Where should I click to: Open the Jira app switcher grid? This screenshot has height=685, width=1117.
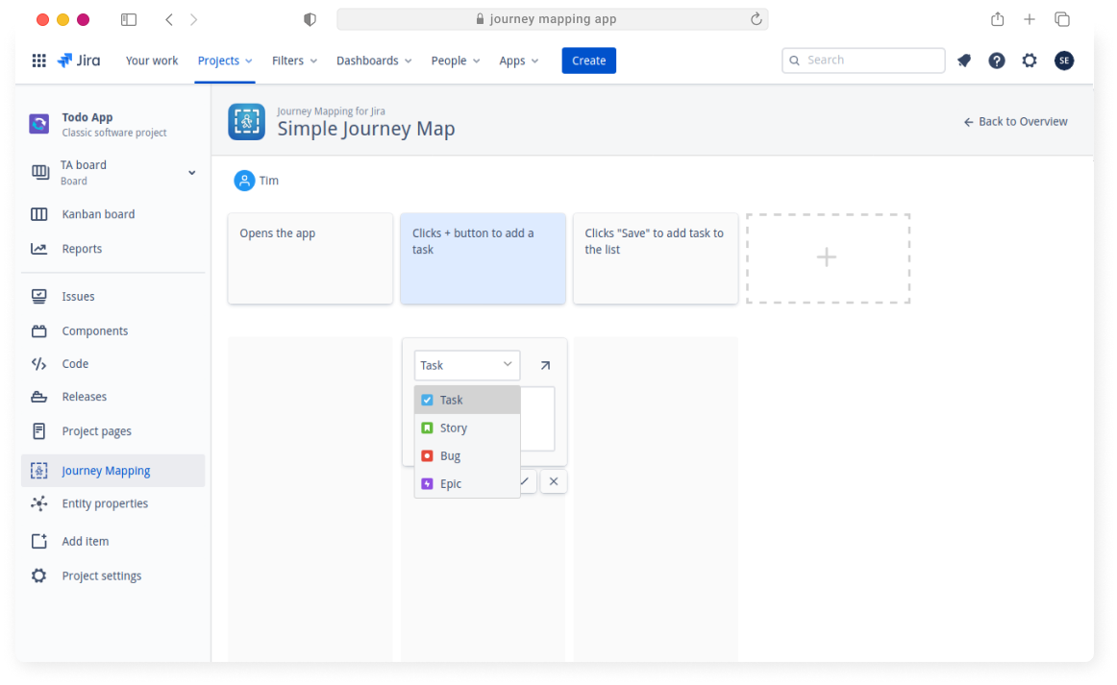pos(39,61)
